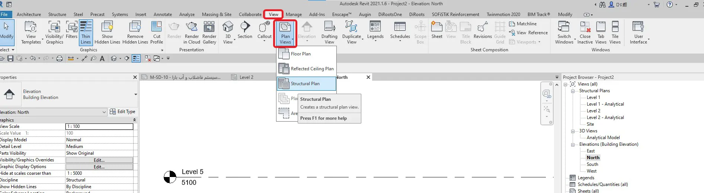Open the Collaborate ribbon tab

point(250,15)
